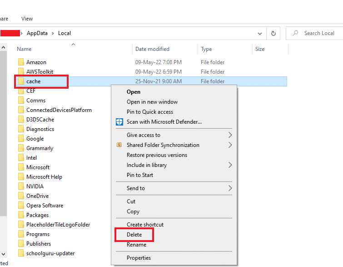
Task: Click the scrollbar up arrow
Action: click(x=4, y=47)
